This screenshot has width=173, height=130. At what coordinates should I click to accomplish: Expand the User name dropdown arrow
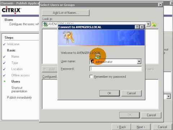click(x=139, y=62)
